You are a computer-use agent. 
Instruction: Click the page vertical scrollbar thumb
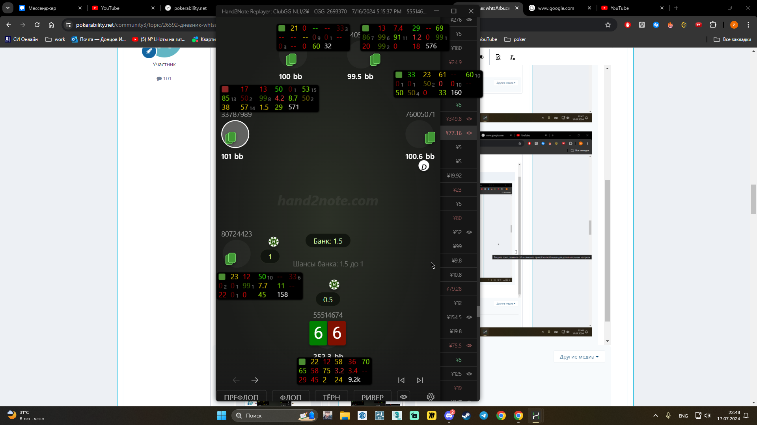(753, 199)
